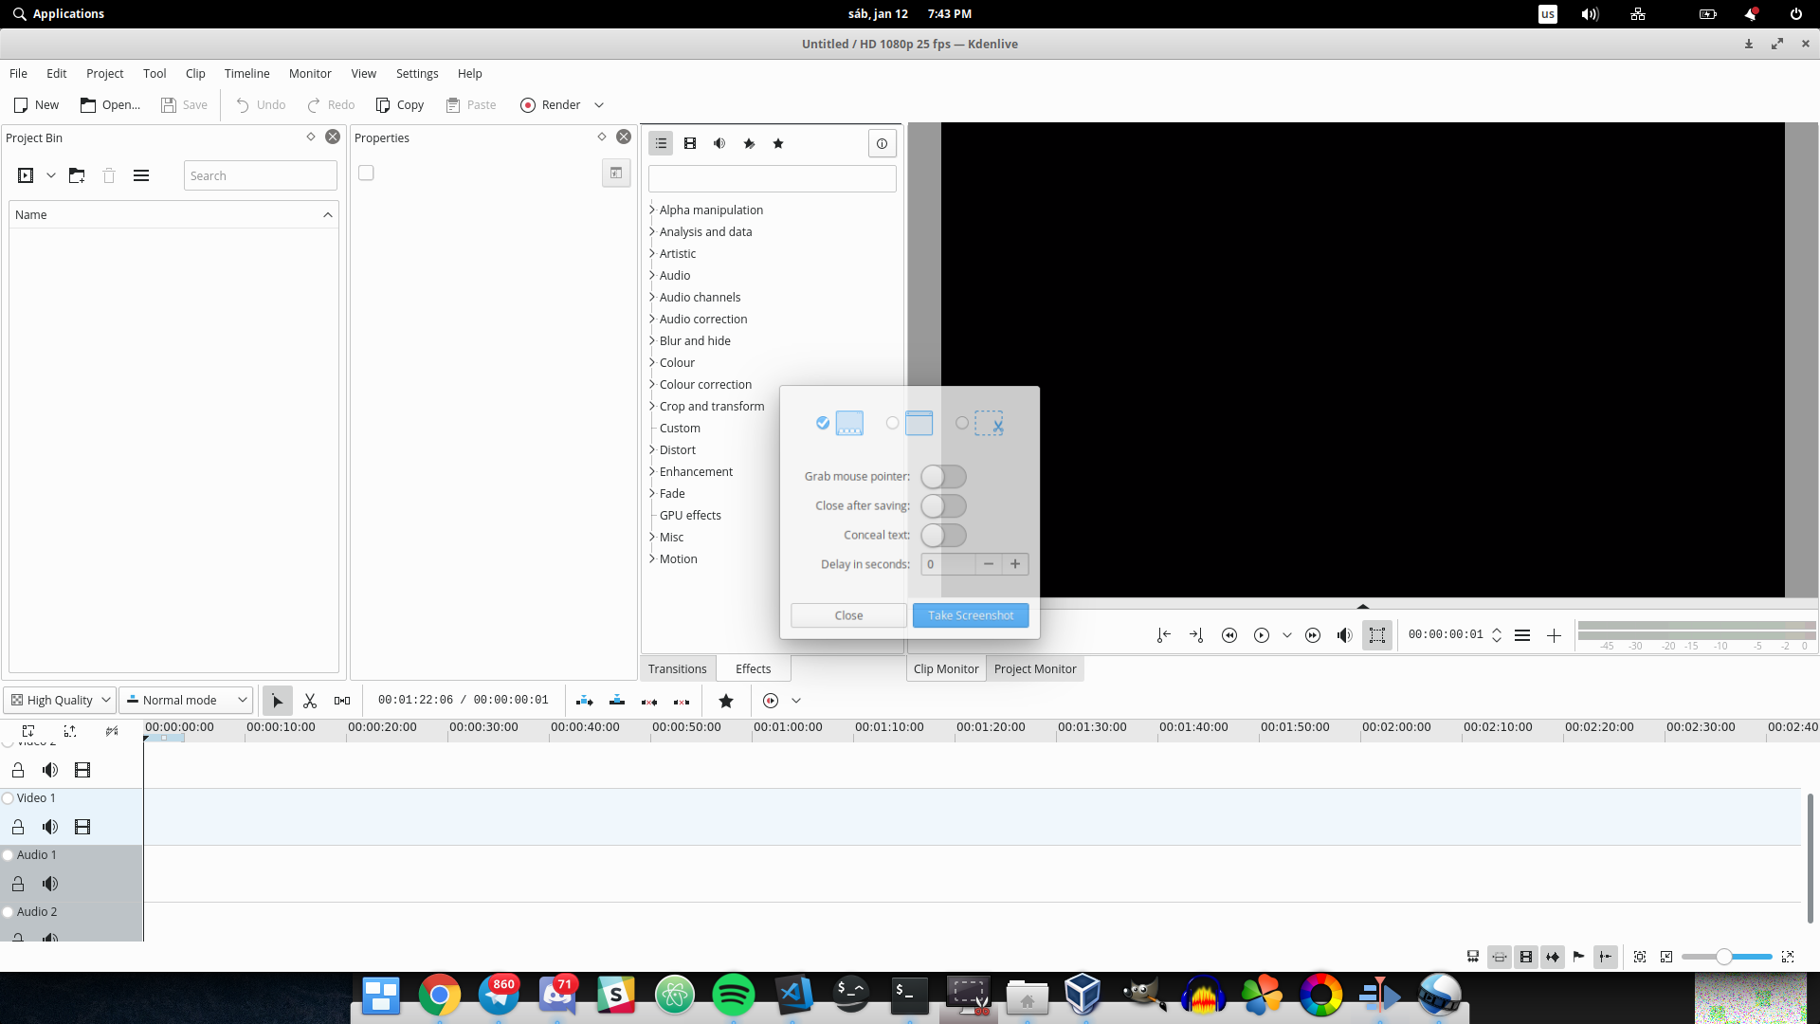The height and width of the screenshot is (1024, 1820).
Task: Rewind the project monitor playback
Action: click(1229, 635)
